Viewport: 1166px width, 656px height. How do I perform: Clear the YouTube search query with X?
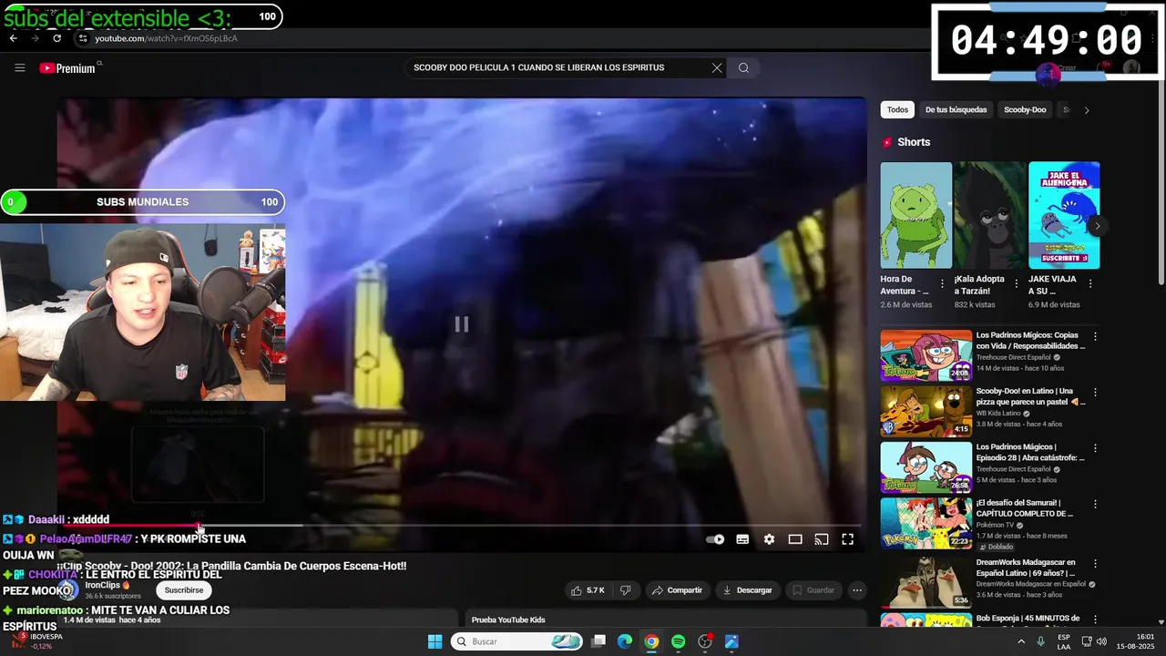(x=717, y=67)
